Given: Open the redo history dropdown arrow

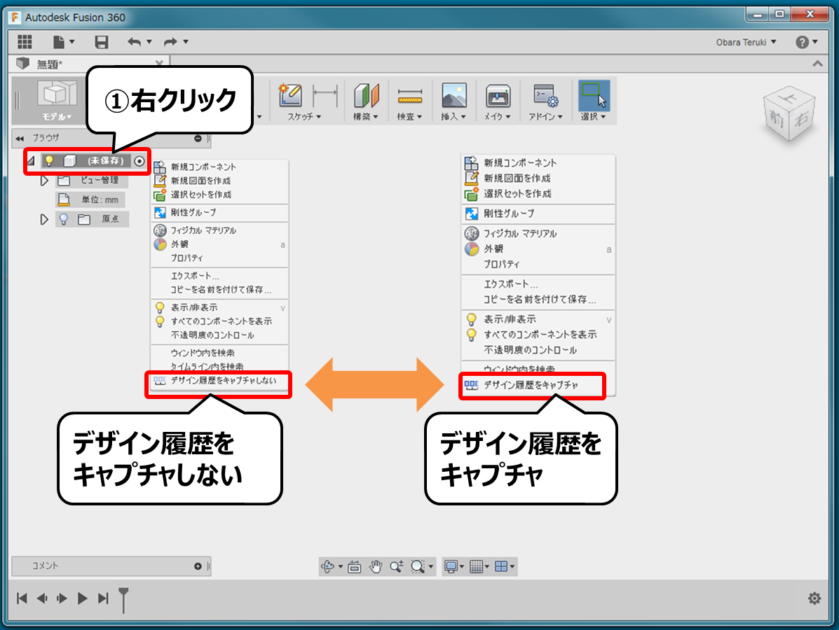Looking at the screenshot, I should click(x=186, y=42).
